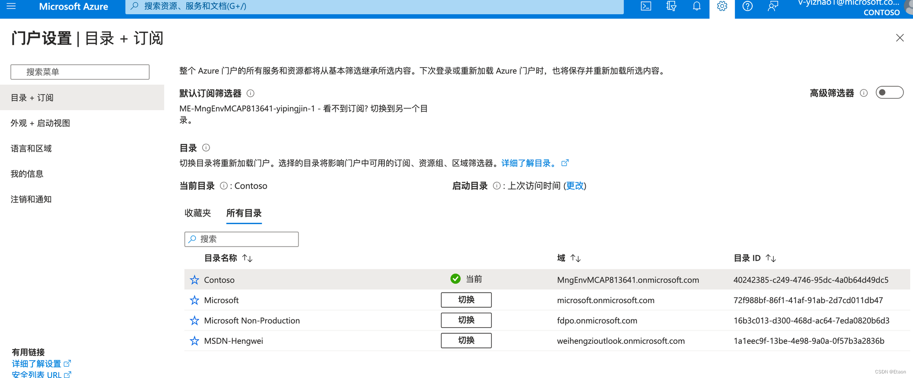Open the feedback icon

click(773, 6)
